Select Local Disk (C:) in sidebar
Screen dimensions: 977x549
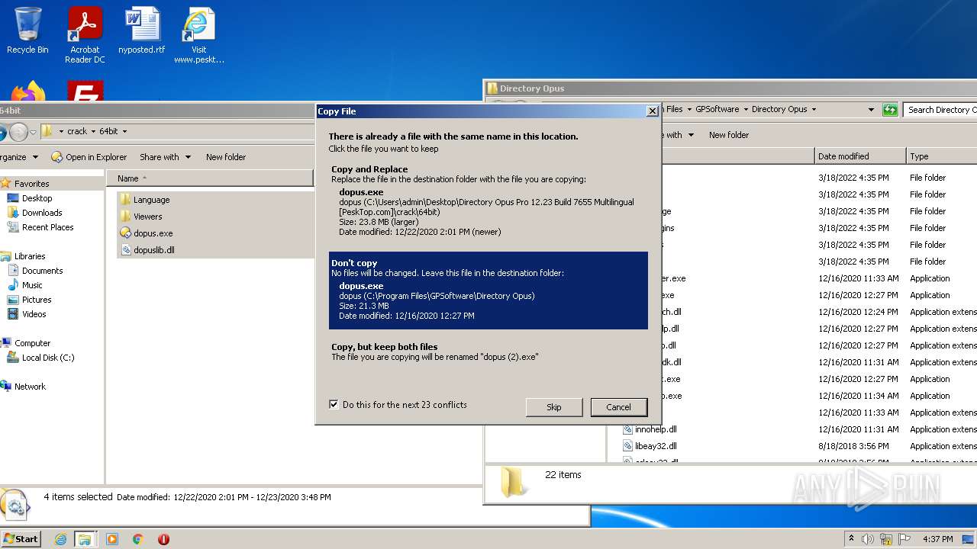click(47, 358)
